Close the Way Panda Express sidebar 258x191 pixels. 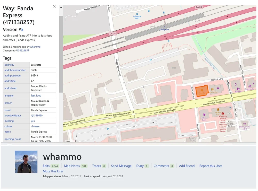click(x=54, y=6)
